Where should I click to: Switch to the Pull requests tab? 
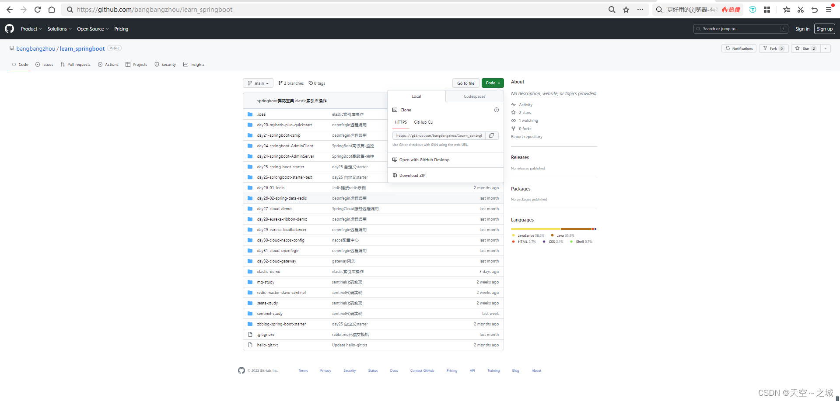tap(75, 65)
